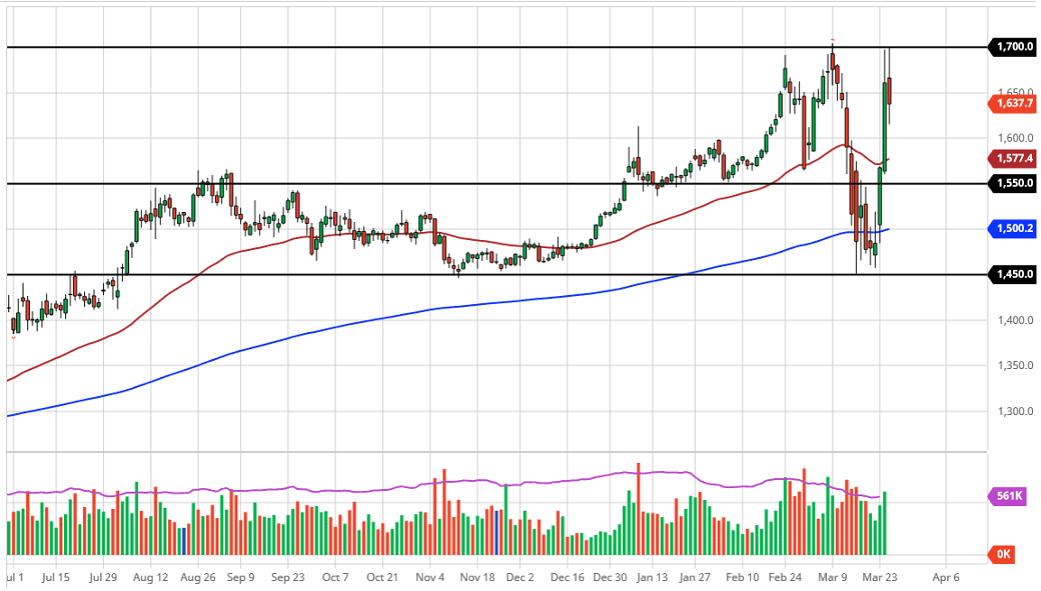1041x591 pixels.
Task: Select the Apr 6 date label
Action: tap(944, 576)
